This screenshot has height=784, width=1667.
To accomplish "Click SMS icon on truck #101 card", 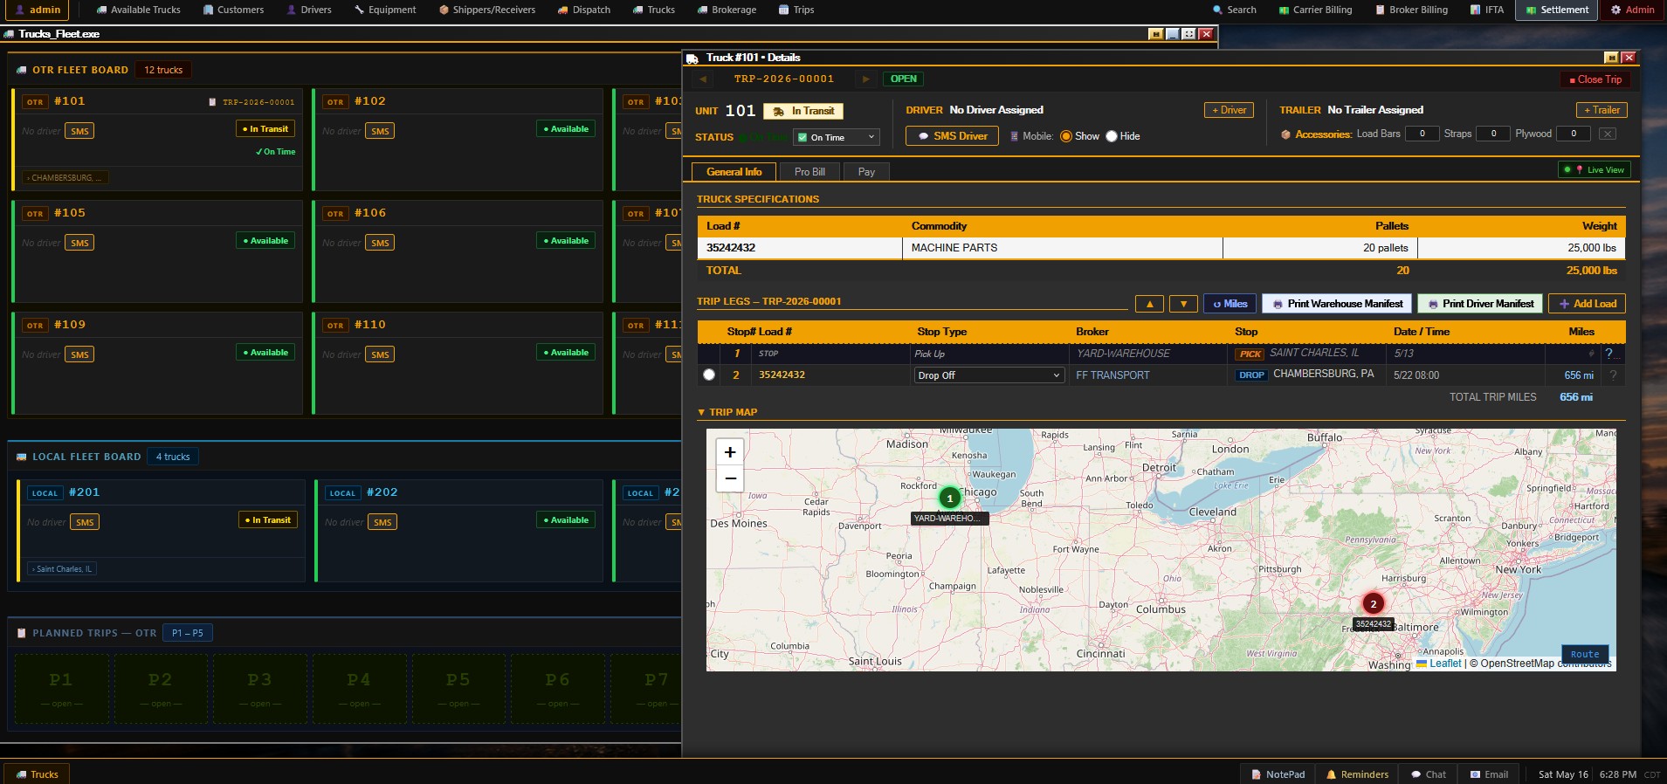I will (x=79, y=131).
